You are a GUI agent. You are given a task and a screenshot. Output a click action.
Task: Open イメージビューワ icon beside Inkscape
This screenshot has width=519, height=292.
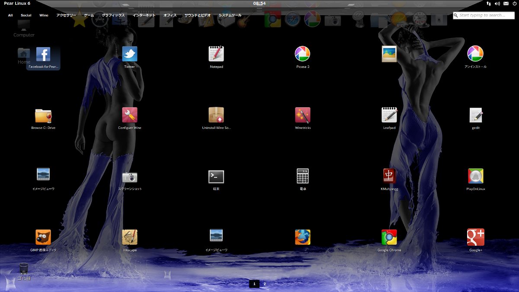(216, 235)
